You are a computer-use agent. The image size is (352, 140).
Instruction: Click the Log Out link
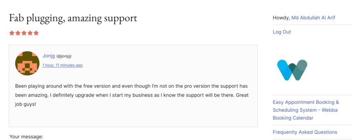pos(282,32)
